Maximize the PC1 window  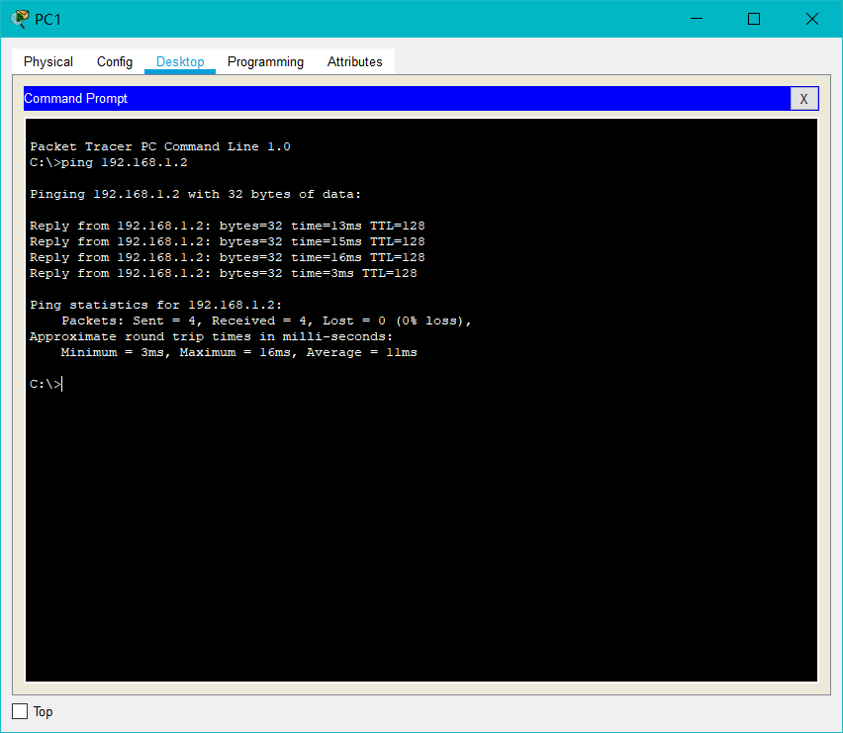pyautogui.click(x=754, y=19)
